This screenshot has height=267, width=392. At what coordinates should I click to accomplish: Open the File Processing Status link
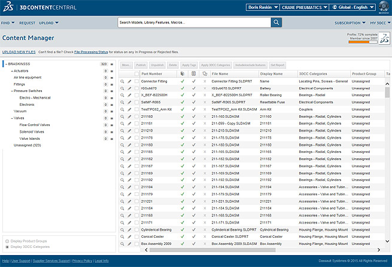[91, 52]
